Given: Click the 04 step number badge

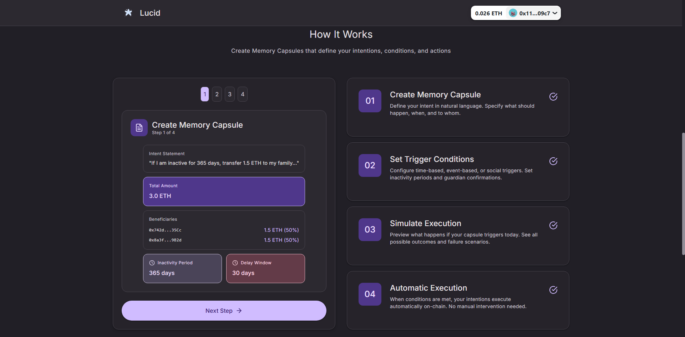Looking at the screenshot, I should [370, 294].
